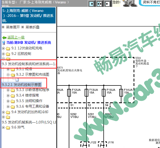
Task: Click the collapse-both panels arrow button
Action: coord(99,4)
